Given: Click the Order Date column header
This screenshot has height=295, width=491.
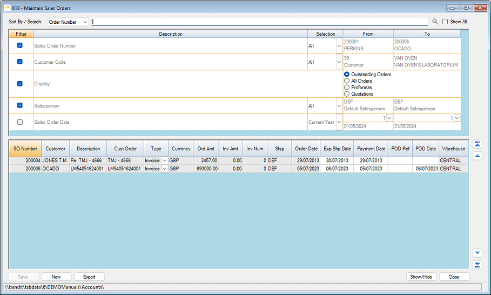Looking at the screenshot, I should tap(306, 149).
